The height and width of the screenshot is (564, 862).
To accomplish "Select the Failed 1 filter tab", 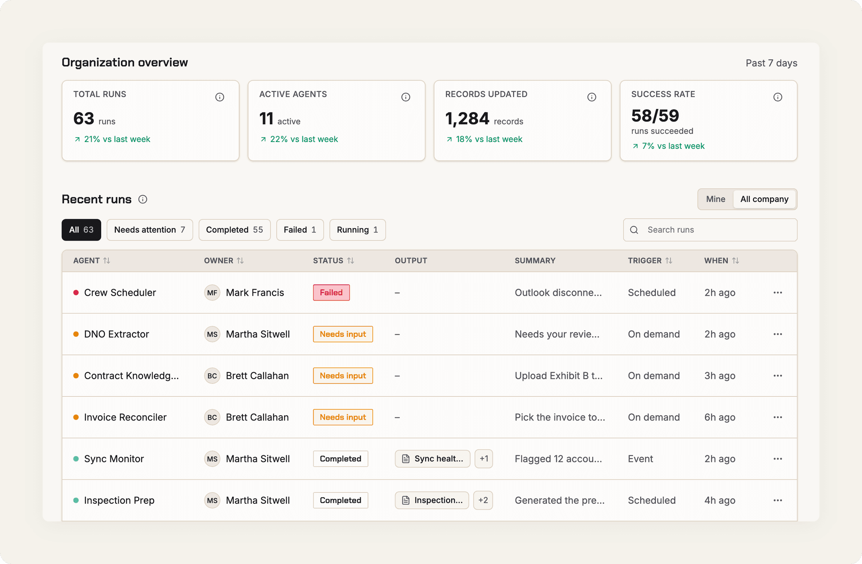I will pyautogui.click(x=300, y=230).
